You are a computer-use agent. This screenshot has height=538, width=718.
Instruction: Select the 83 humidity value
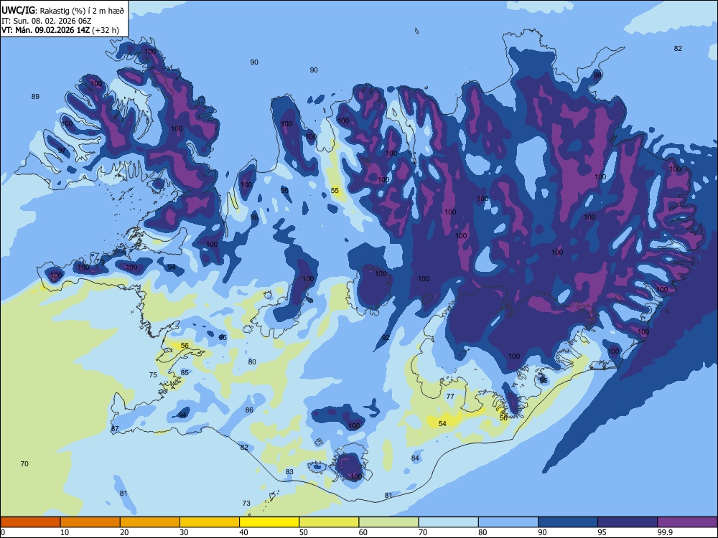(289, 472)
